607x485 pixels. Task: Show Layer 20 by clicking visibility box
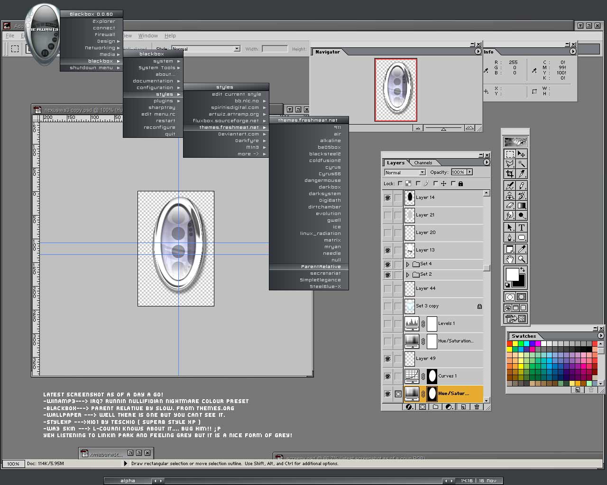tap(387, 233)
